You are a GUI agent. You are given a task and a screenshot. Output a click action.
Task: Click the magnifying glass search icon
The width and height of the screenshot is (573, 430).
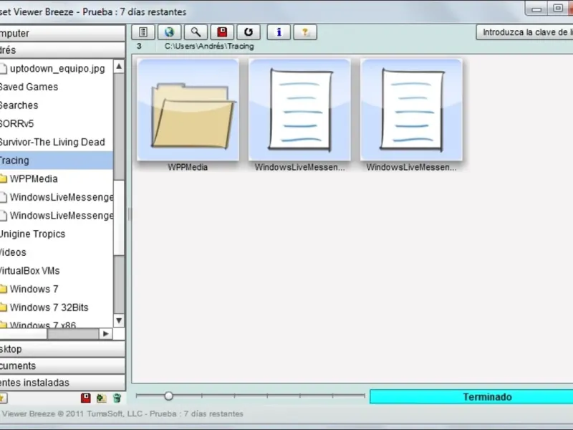pos(196,32)
